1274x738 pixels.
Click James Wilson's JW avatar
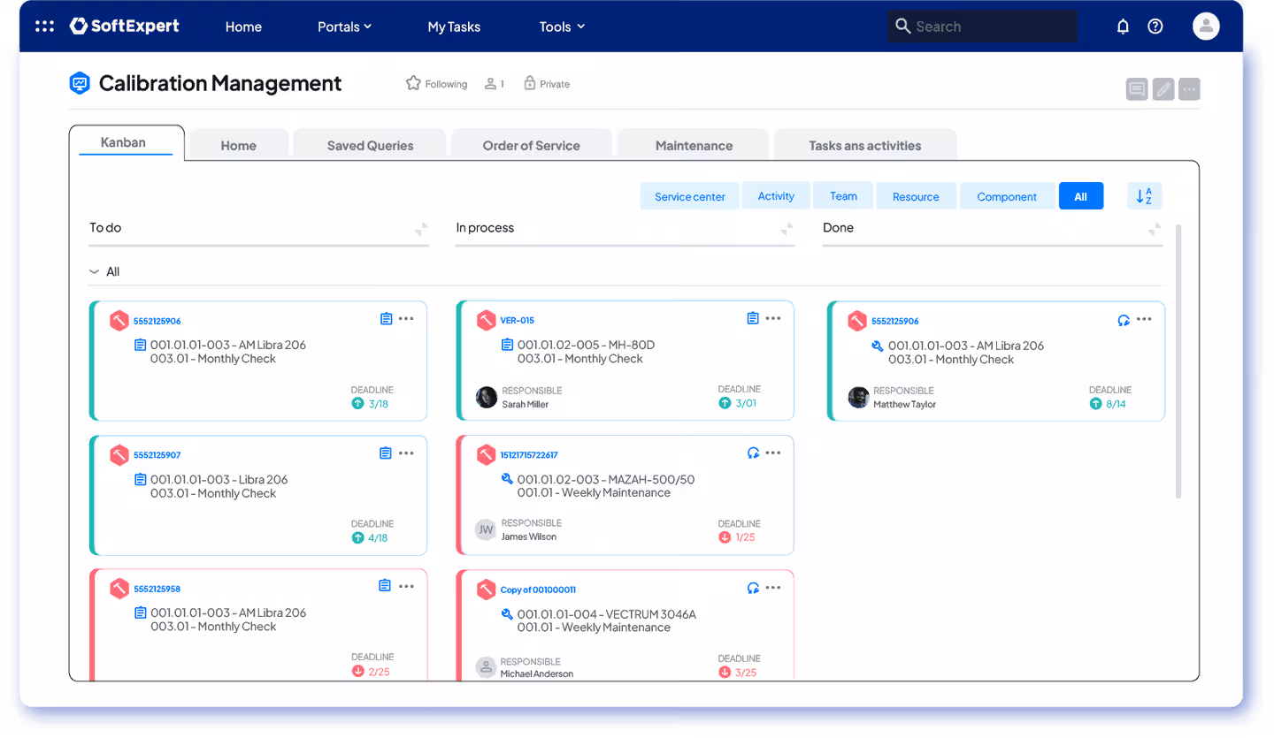point(486,530)
